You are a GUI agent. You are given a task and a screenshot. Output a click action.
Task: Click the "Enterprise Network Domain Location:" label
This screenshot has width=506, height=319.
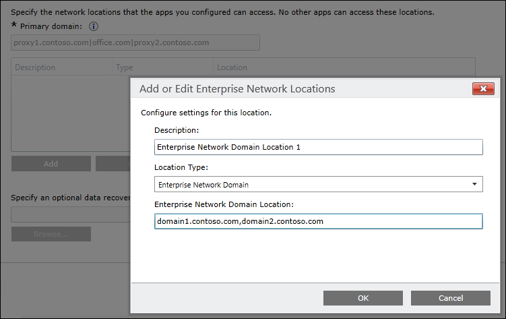[x=225, y=204]
